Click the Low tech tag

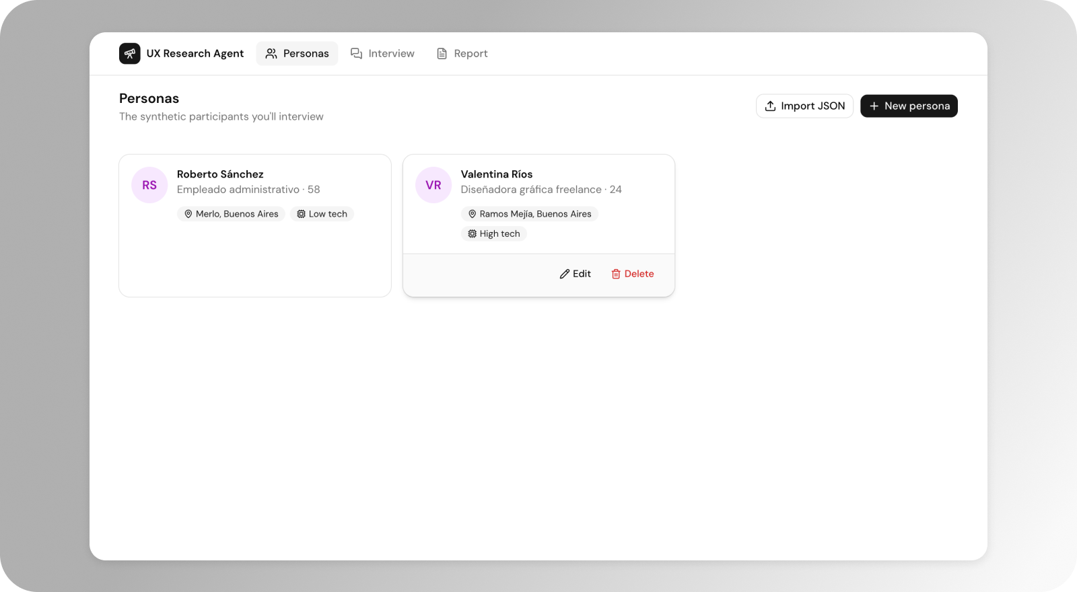322,214
